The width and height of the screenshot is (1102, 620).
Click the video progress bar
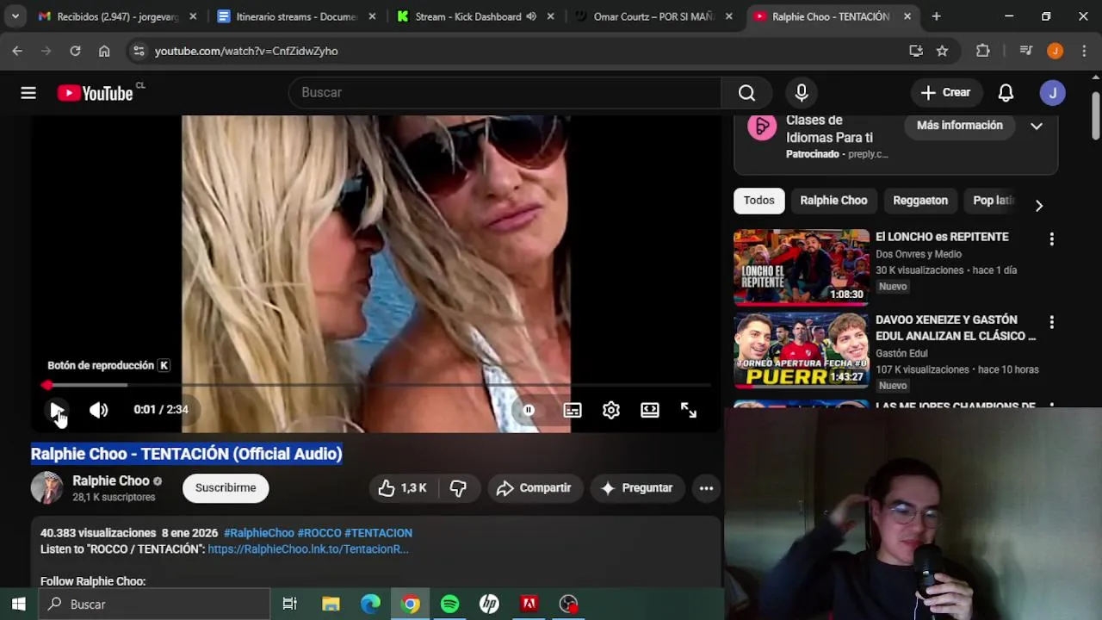(378, 385)
